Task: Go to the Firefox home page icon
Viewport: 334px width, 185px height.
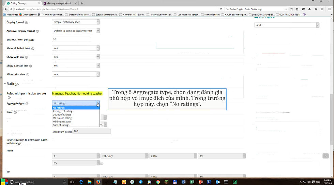Action: pos(316,9)
